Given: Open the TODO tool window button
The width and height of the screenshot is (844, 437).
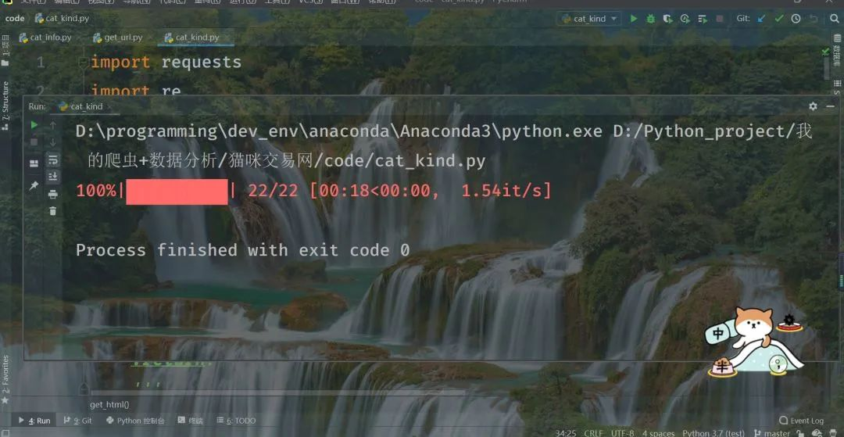Looking at the screenshot, I should (x=236, y=421).
